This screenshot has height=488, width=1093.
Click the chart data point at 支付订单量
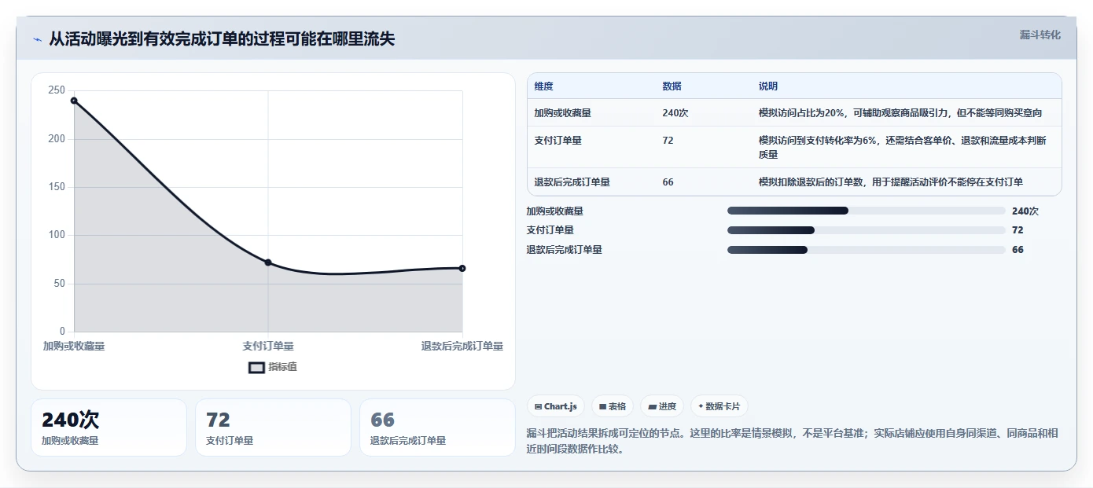268,262
